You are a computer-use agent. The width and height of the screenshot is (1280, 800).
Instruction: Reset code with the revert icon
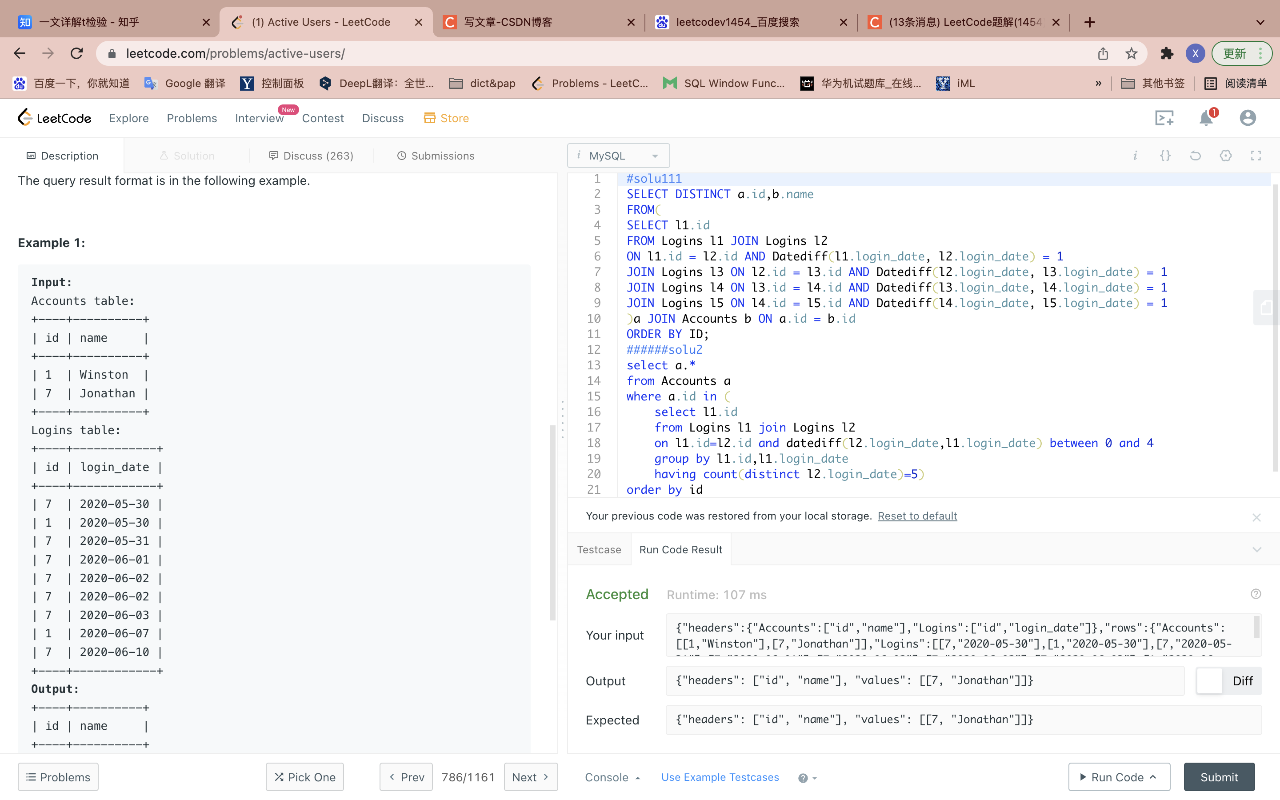1196,156
